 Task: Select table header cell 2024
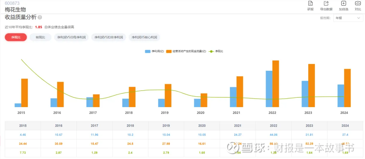345,126
